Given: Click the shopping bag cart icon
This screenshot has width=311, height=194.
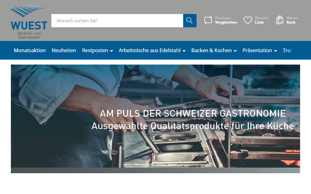Looking at the screenshot, I should [280, 20].
